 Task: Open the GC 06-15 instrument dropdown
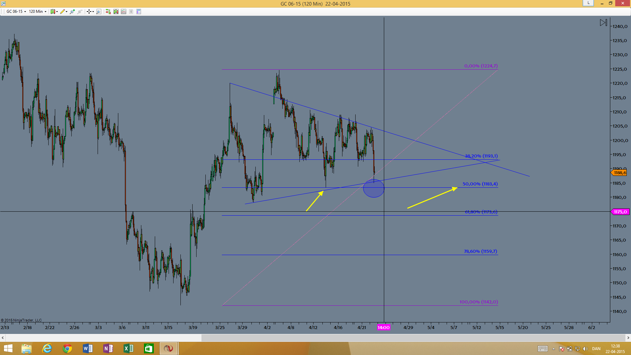[x=16, y=12]
